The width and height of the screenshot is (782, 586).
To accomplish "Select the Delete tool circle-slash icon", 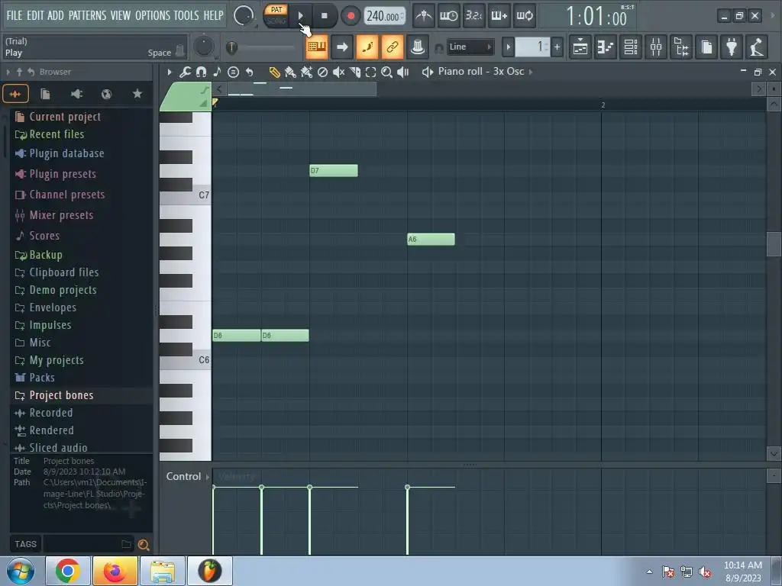I will point(323,72).
